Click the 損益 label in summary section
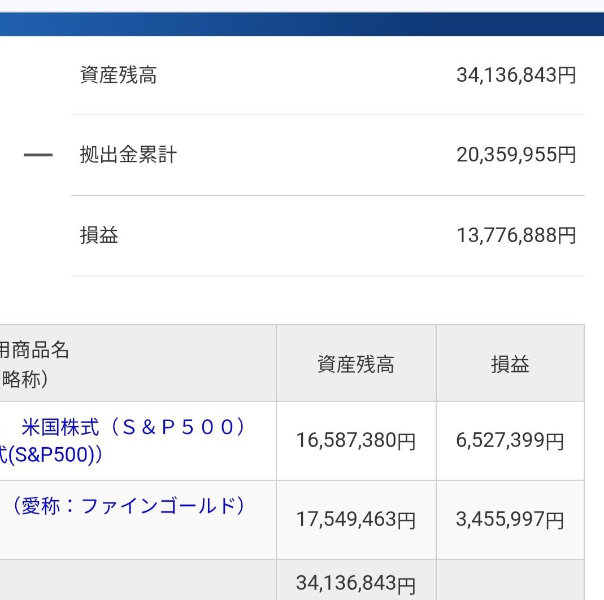The image size is (604, 600). click(99, 235)
